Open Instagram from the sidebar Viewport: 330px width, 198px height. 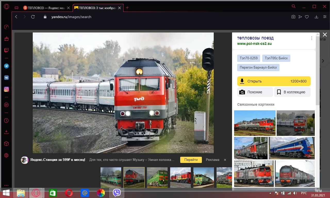pyautogui.click(x=6, y=89)
